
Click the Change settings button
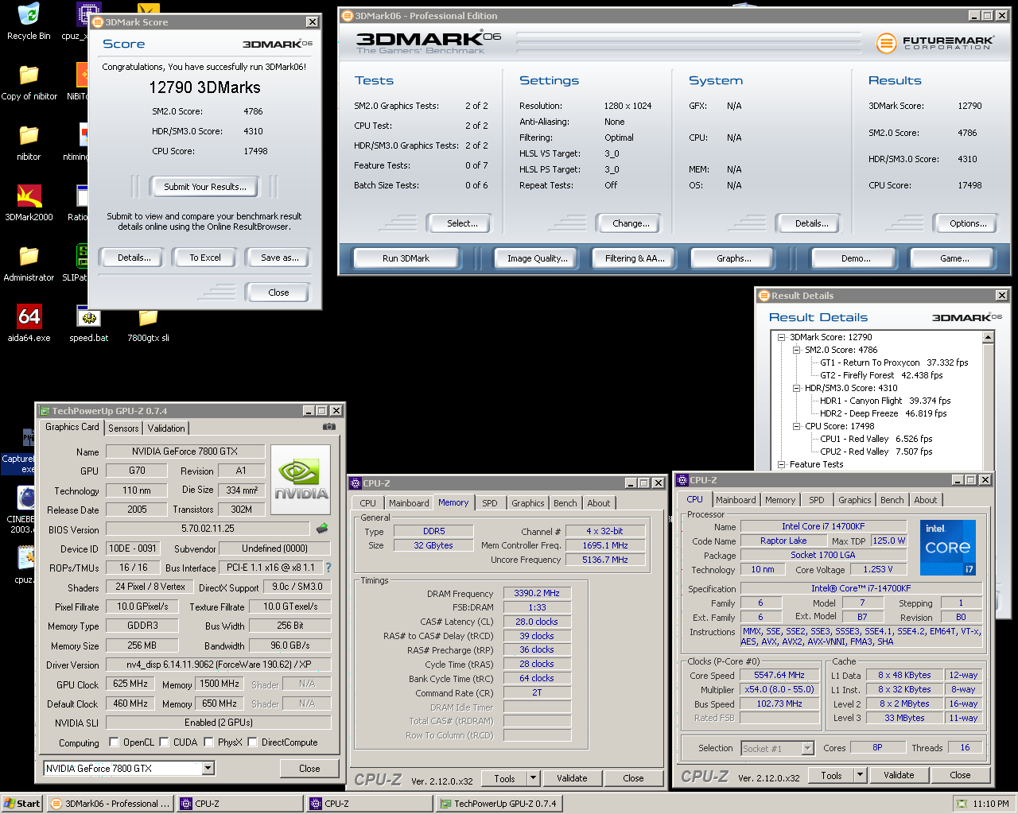tap(631, 223)
